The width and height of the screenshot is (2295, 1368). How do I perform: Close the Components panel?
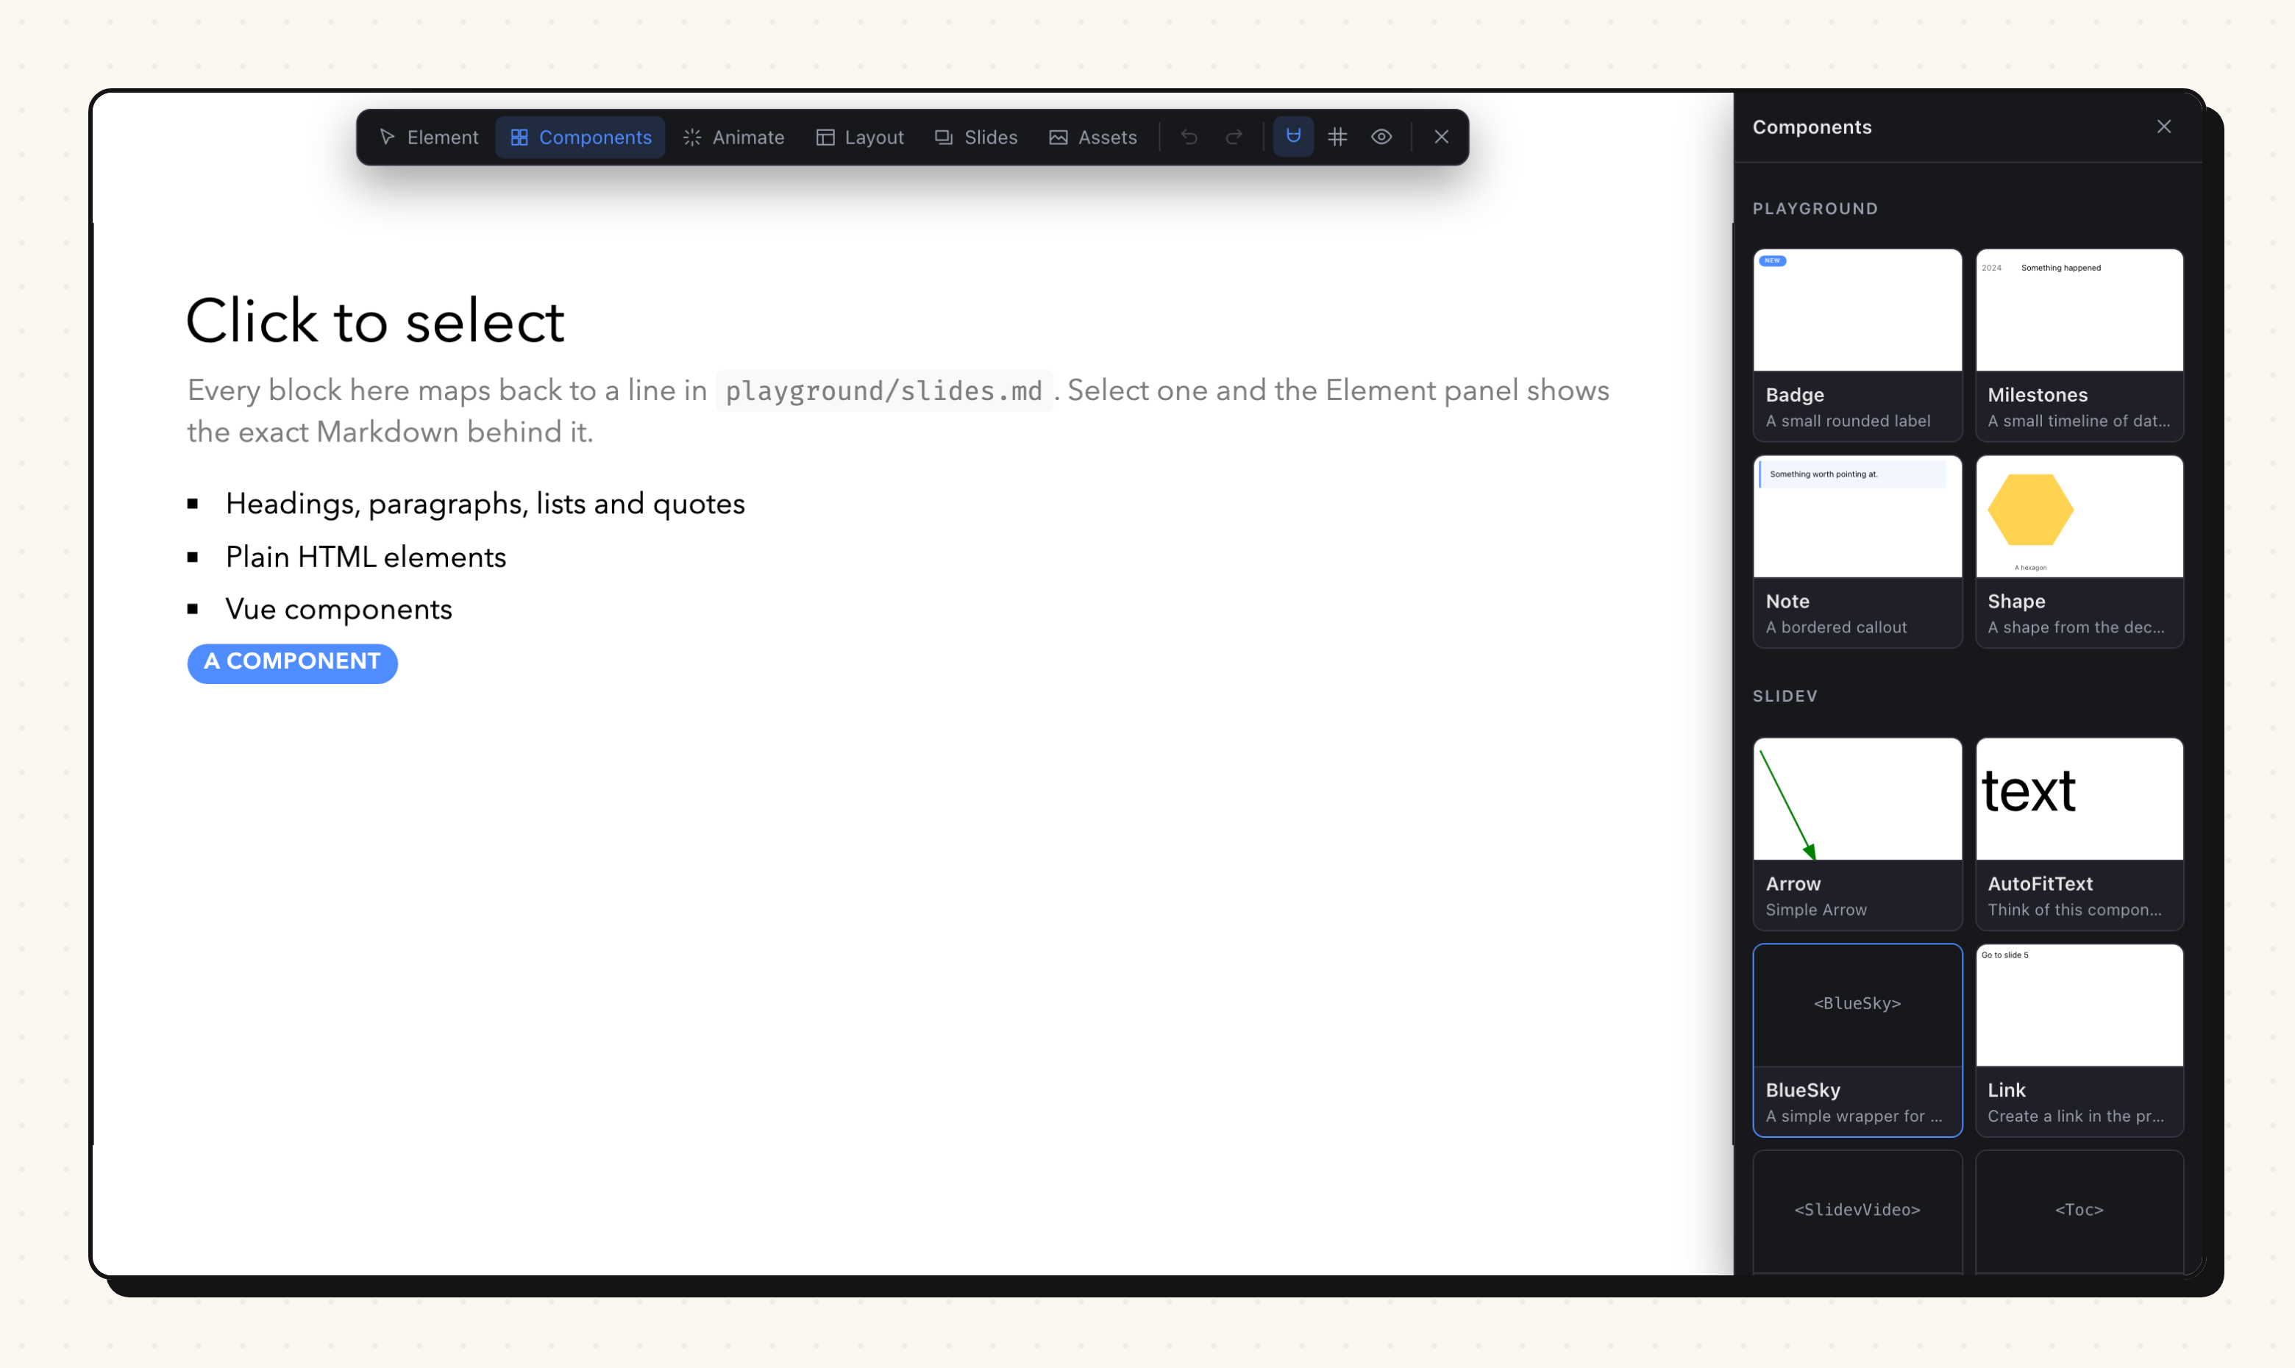pos(2164,127)
